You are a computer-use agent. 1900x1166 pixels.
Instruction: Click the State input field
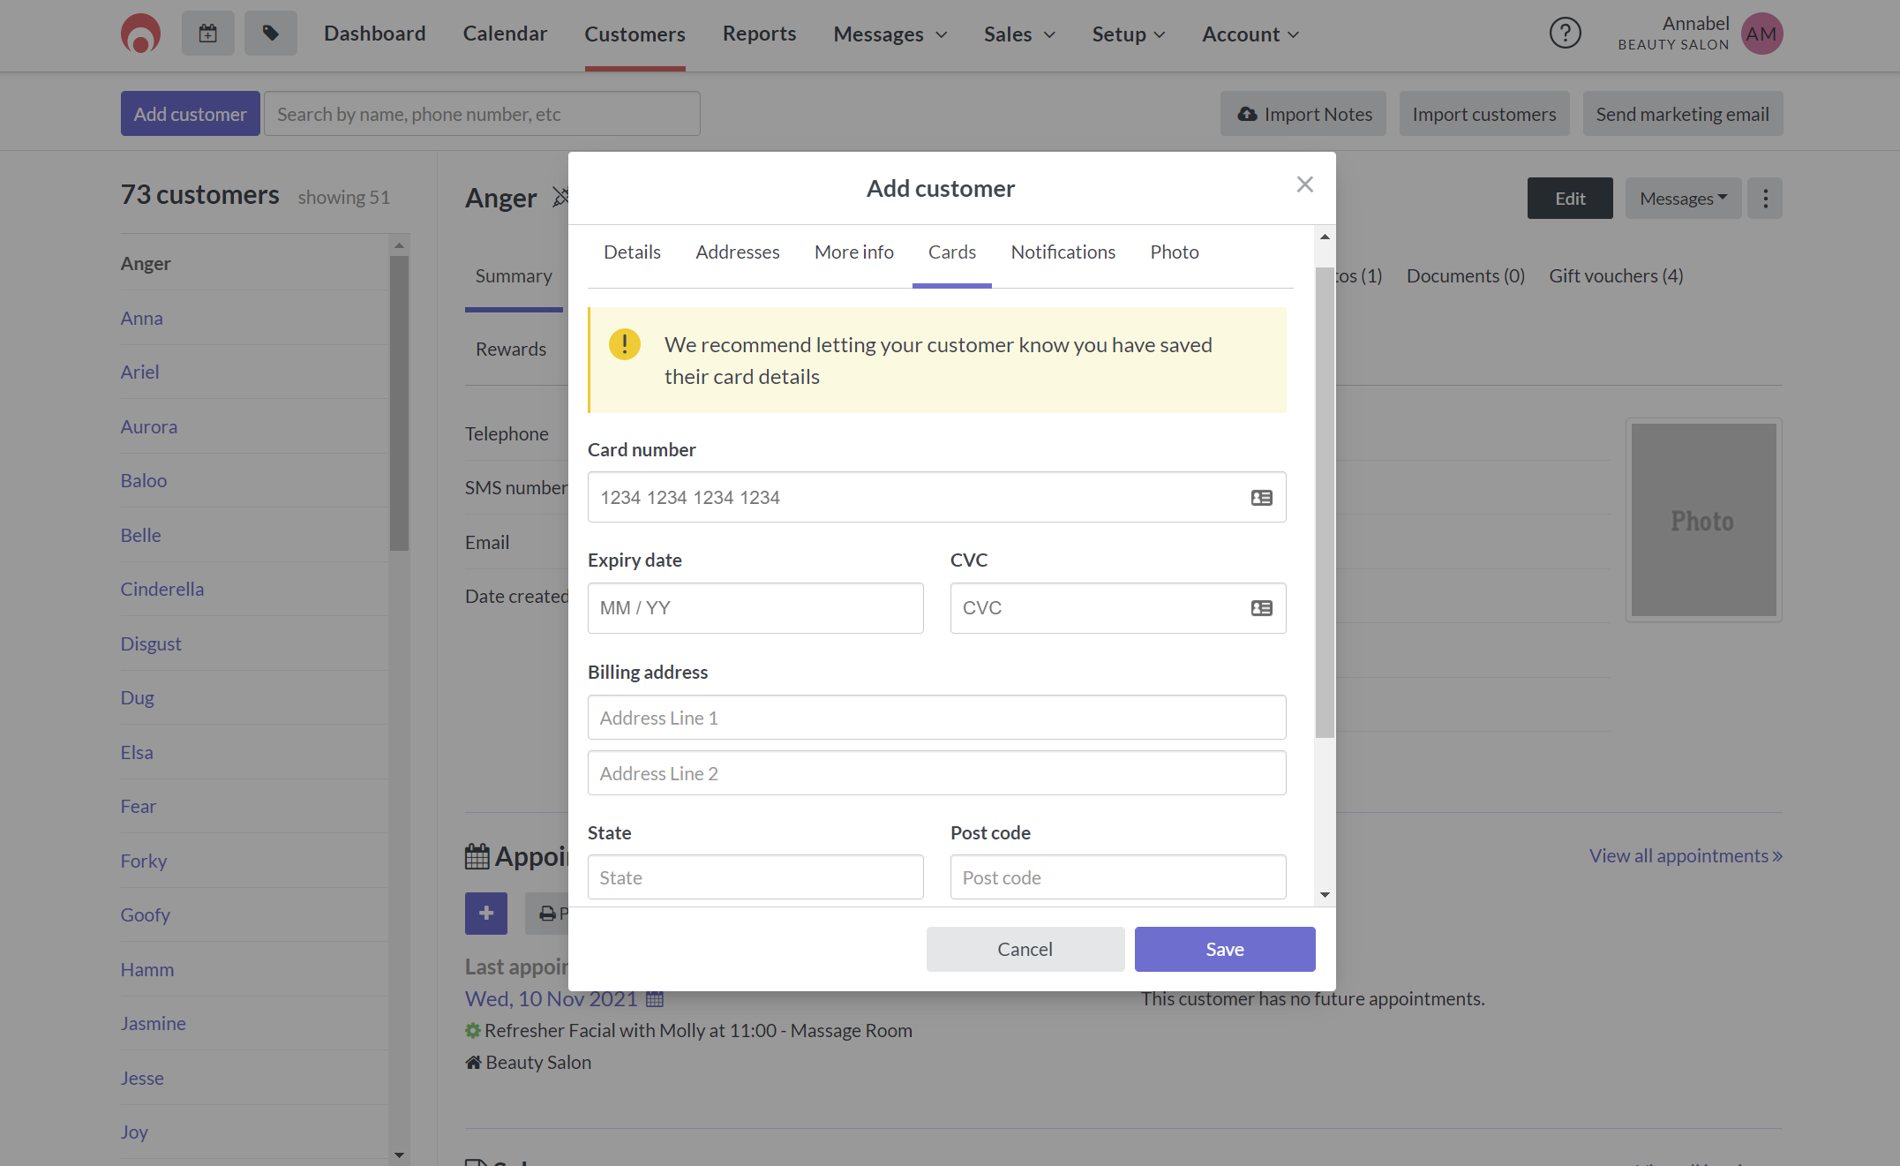(755, 877)
